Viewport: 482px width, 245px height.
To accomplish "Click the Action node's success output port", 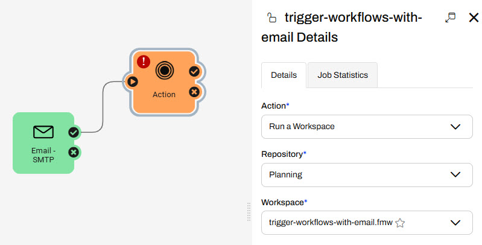I will pos(194,71).
